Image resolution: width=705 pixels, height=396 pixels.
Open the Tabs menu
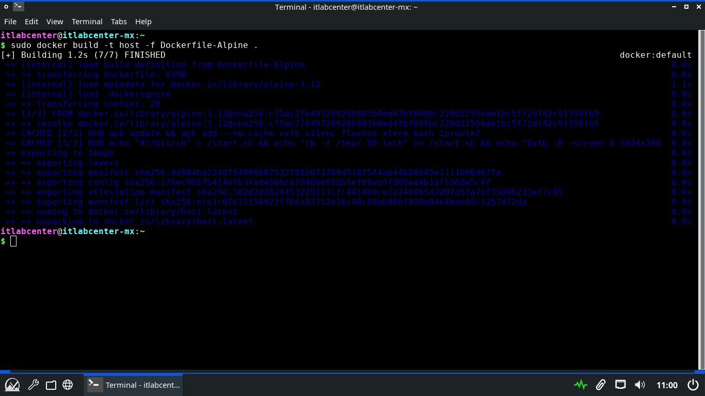pos(119,22)
